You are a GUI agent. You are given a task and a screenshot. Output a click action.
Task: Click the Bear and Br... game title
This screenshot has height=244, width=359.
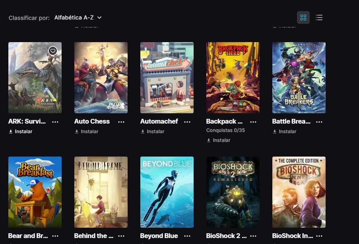28,236
